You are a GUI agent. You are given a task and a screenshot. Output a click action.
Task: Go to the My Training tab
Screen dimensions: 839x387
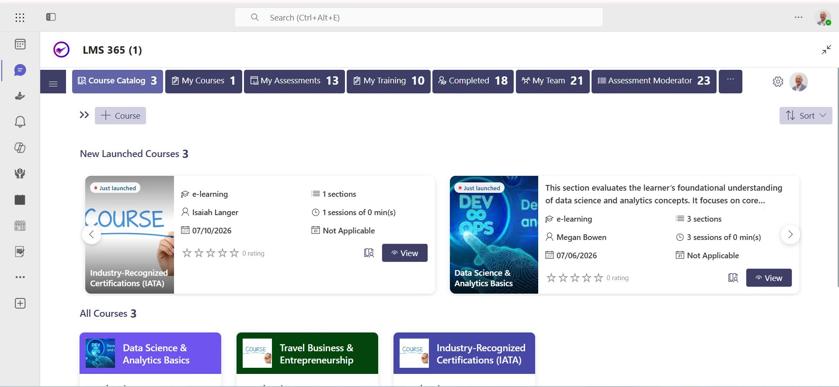click(x=389, y=82)
